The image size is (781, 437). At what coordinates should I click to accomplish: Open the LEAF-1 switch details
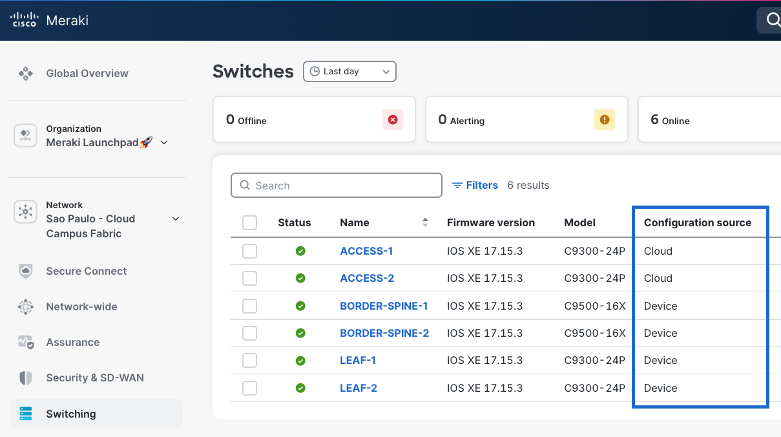(358, 360)
